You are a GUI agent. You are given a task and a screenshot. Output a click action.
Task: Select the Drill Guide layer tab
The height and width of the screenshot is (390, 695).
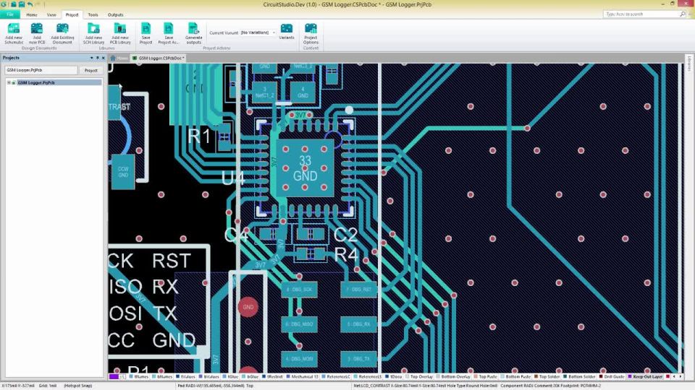click(612, 377)
